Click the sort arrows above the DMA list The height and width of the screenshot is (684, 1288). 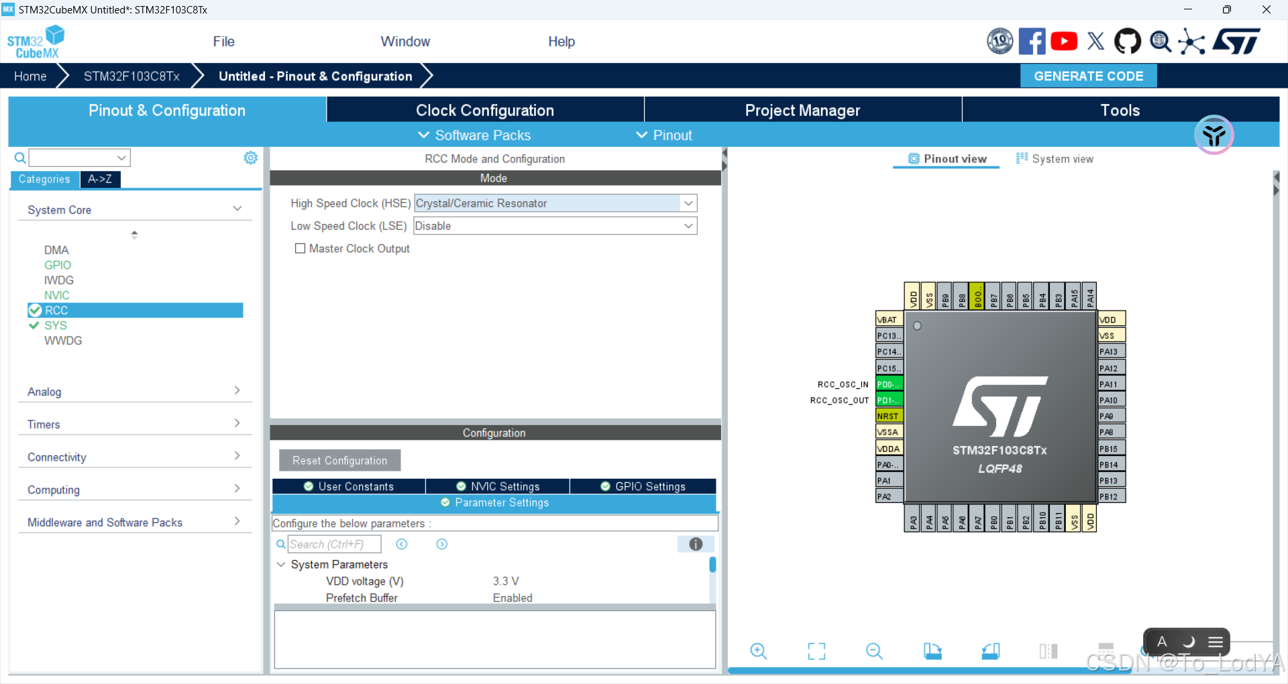(134, 235)
